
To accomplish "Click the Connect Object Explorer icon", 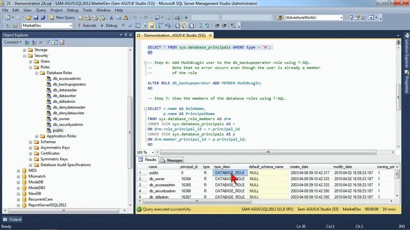I will 27,42.
